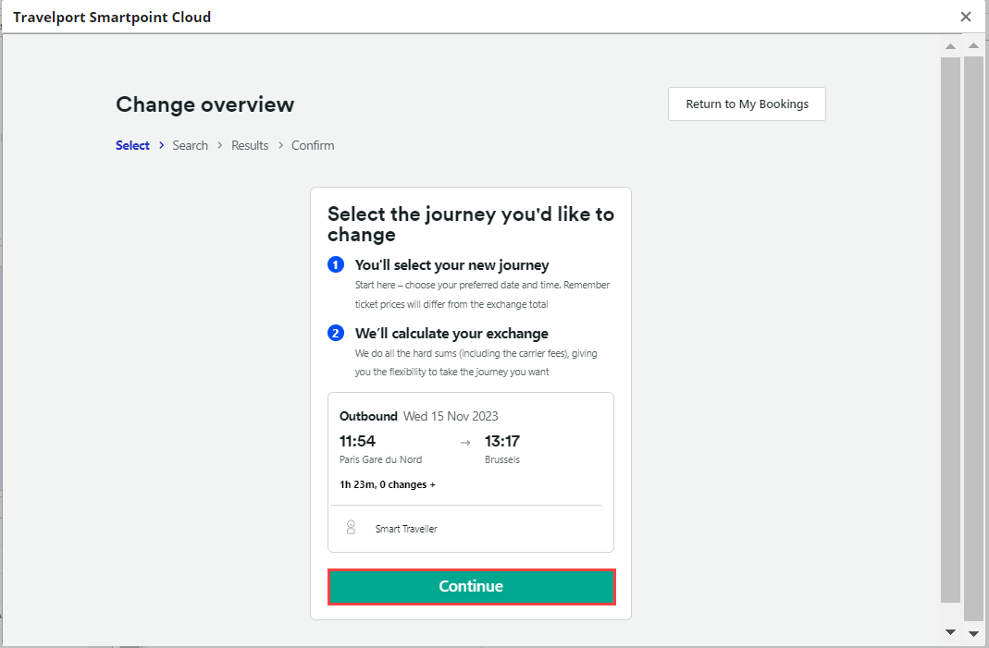This screenshot has height=648, width=989.
Task: Click the blue step 2 number badge
Action: pyautogui.click(x=336, y=333)
